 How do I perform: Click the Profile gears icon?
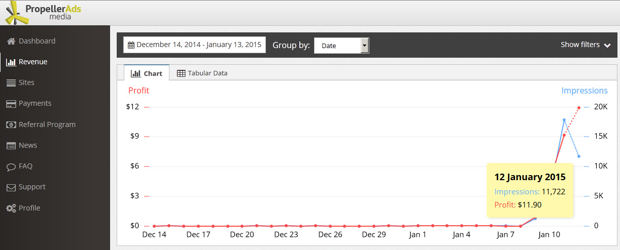click(11, 209)
